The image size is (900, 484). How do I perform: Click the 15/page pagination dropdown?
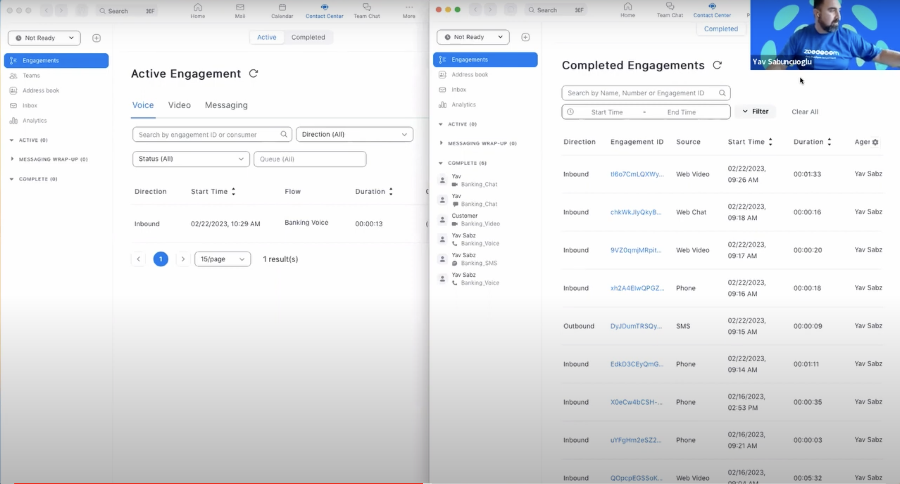(x=221, y=259)
